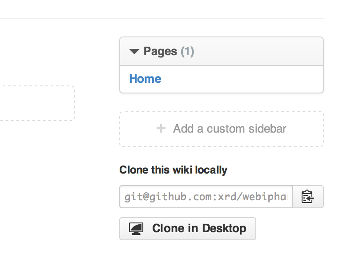Copy the wiki clone URL to clipboard
339x275 pixels.
[307, 197]
